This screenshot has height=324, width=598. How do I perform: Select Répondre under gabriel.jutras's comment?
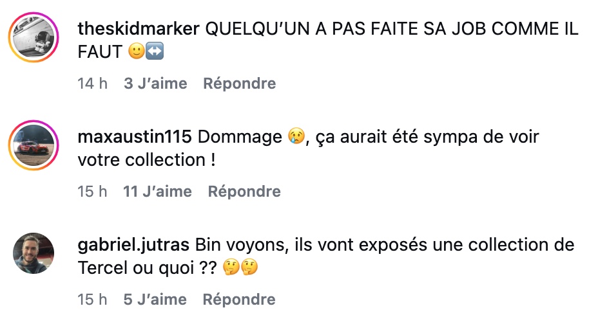coord(239,300)
